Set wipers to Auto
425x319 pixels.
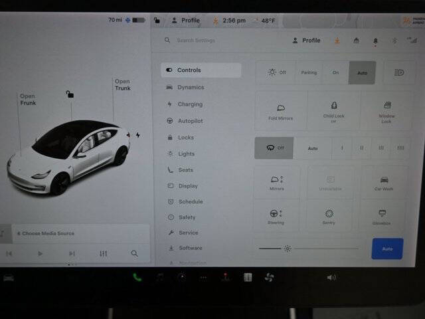313,148
